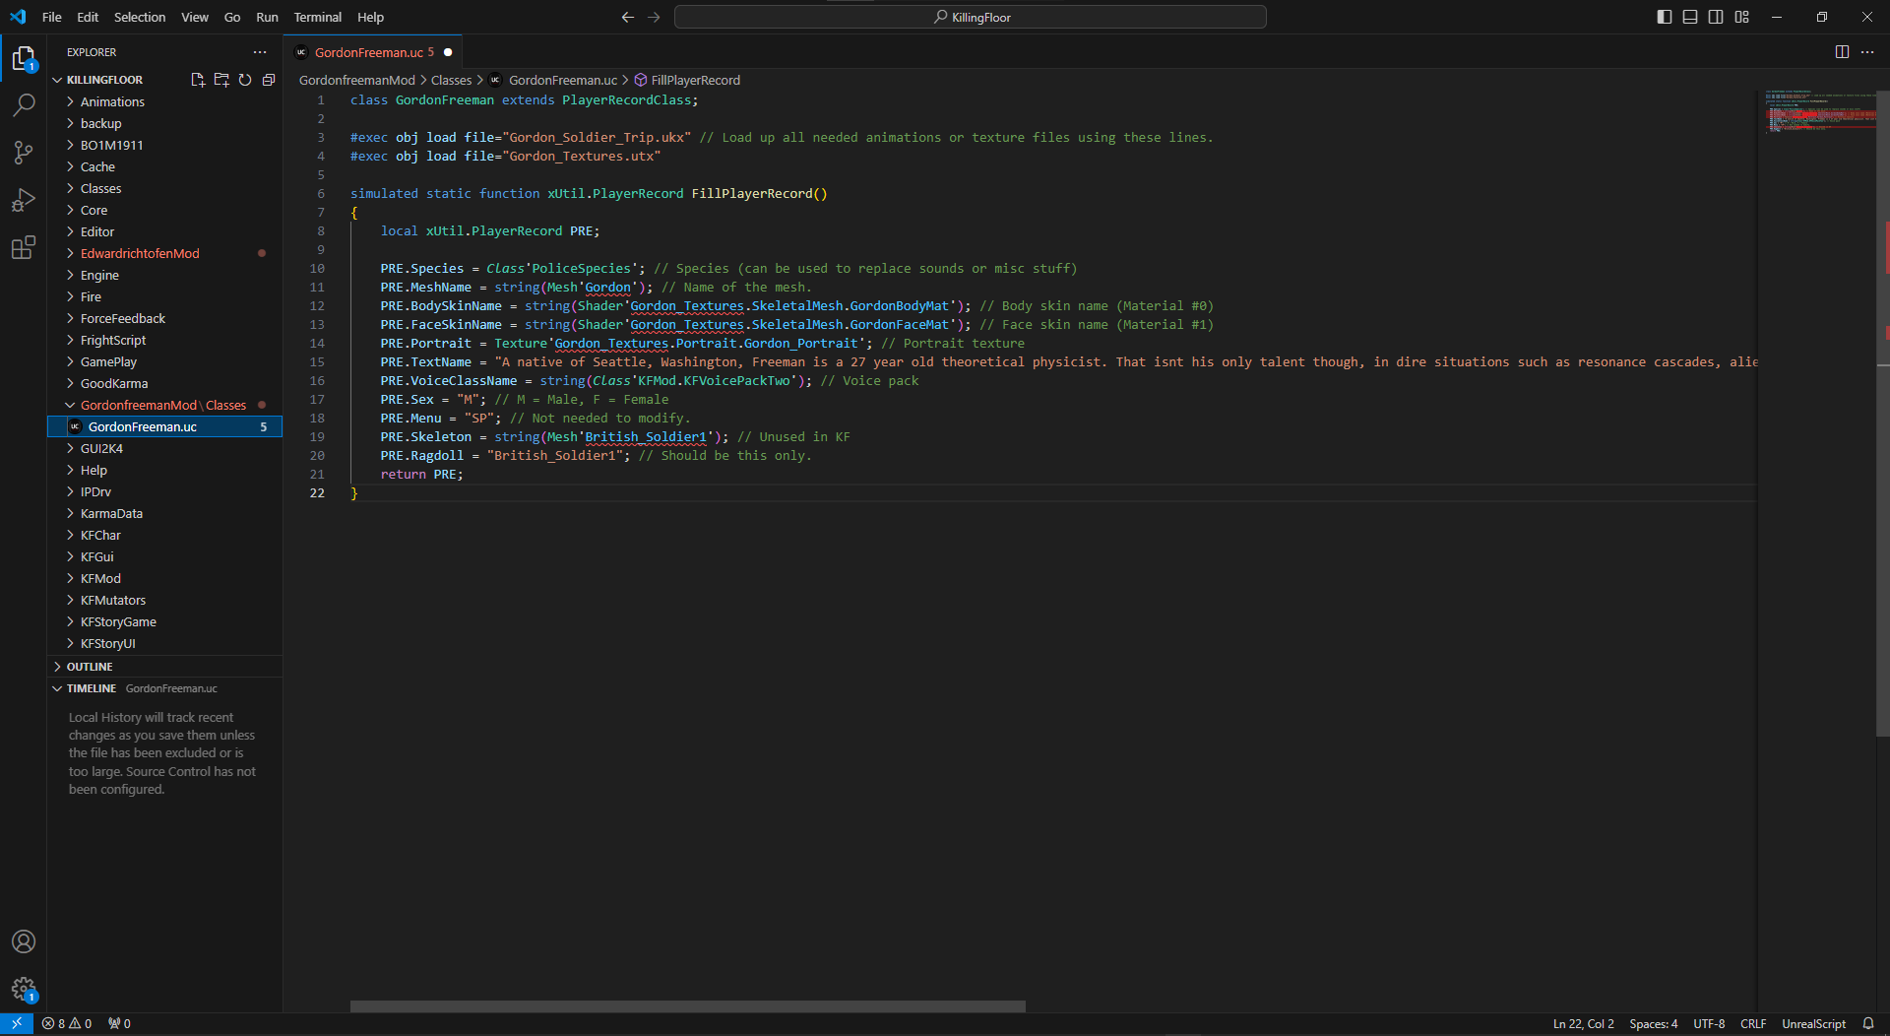
Task: Select GordonFreeman.uc in the file tree
Action: [x=164, y=427]
